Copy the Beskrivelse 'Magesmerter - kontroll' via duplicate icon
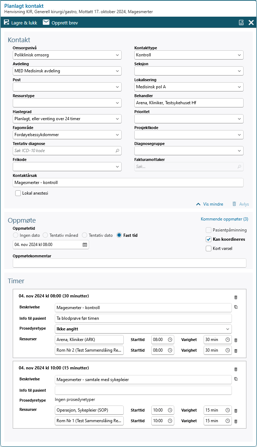The image size is (257, 447). [x=236, y=307]
